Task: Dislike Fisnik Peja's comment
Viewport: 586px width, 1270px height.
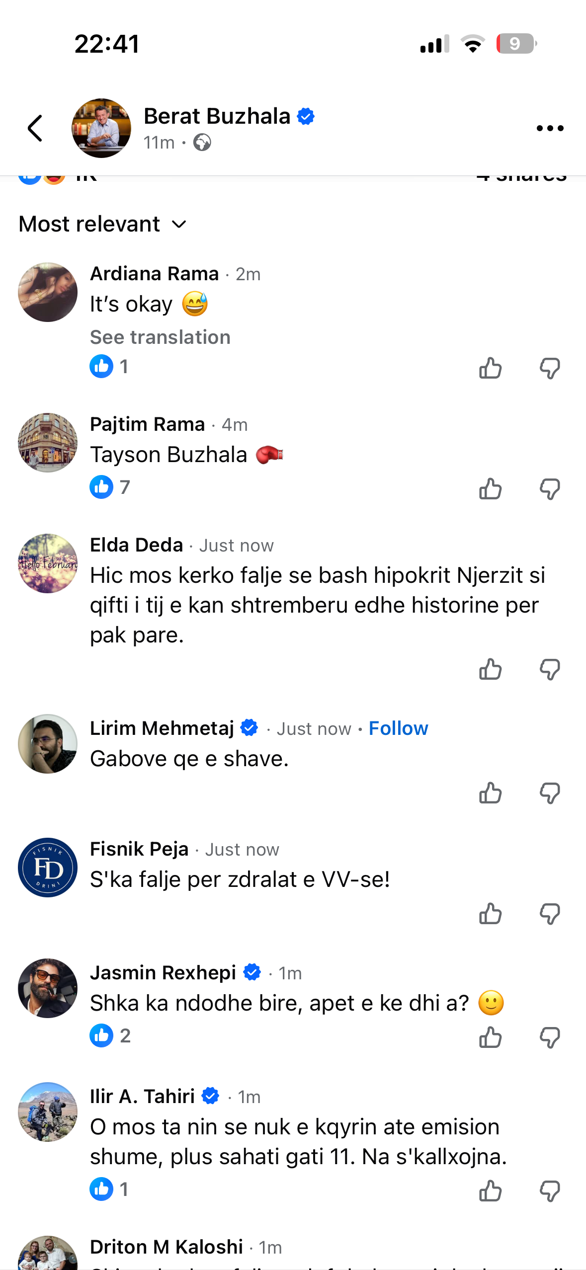Action: [x=550, y=914]
